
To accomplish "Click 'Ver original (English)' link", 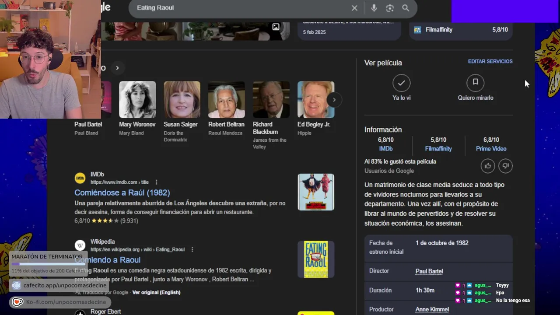I will (x=156, y=292).
